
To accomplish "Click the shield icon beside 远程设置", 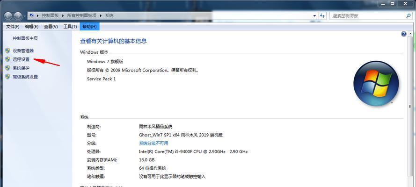I will (7, 59).
